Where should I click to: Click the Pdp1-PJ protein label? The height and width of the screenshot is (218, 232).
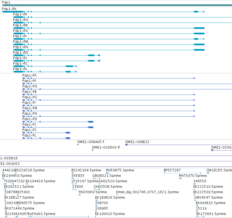click(29, 125)
